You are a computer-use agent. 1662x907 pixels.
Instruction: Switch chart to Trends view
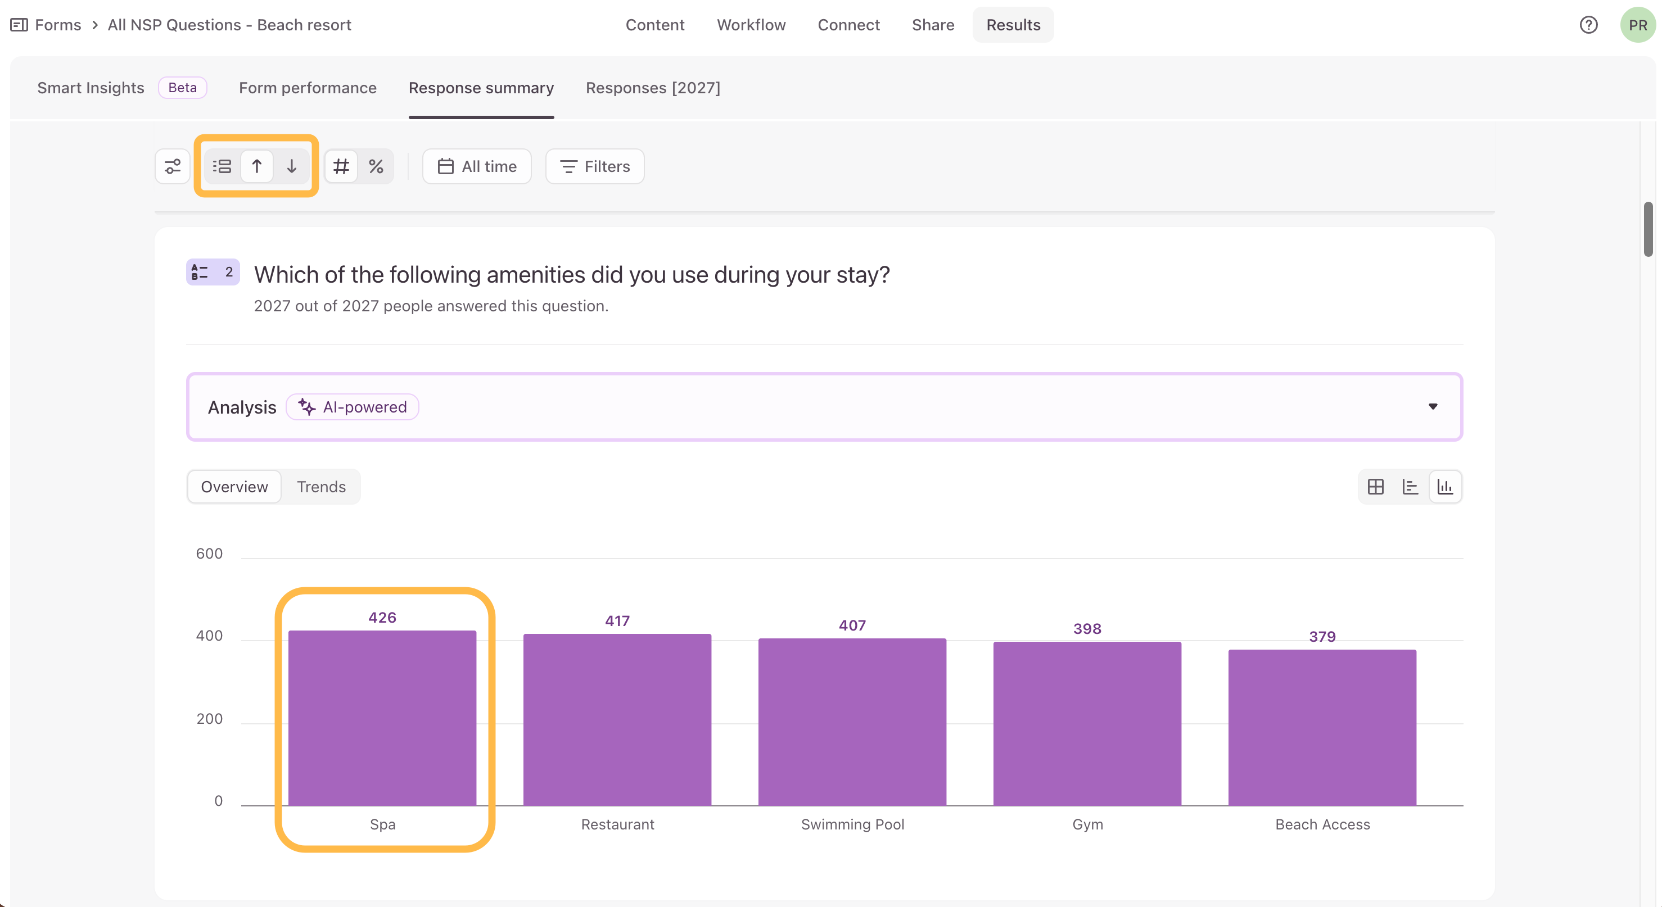point(321,487)
